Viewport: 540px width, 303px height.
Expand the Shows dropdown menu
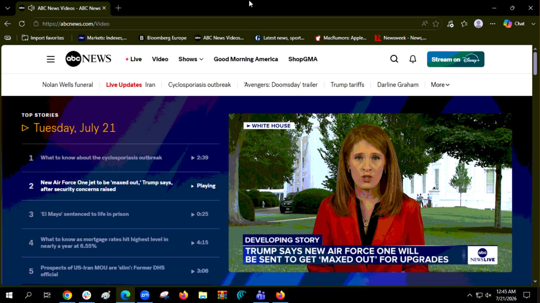191,59
